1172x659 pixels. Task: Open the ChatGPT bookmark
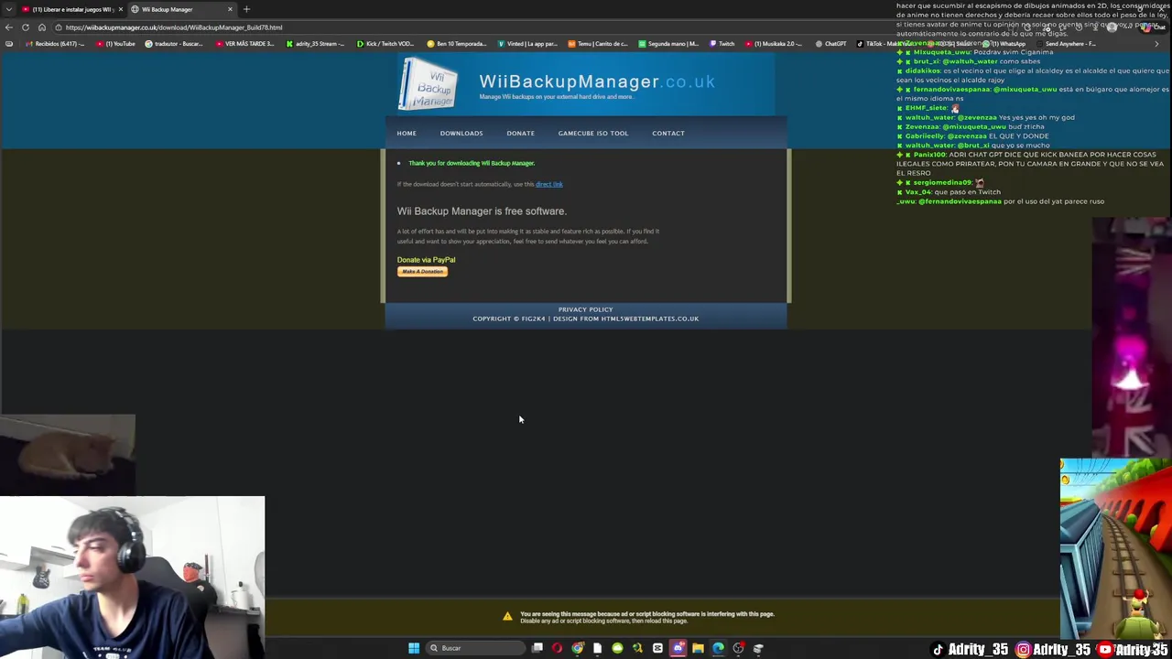(831, 44)
